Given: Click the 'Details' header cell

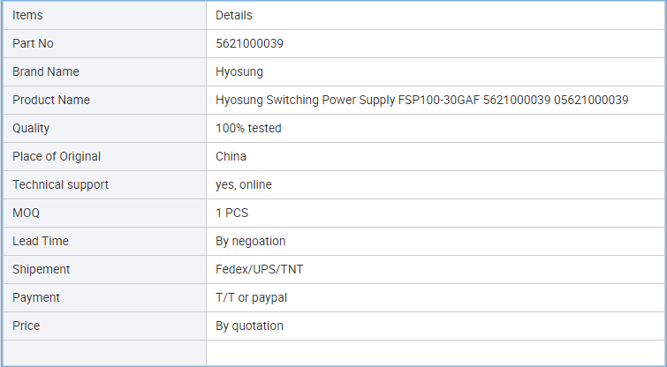Looking at the screenshot, I should [234, 15].
